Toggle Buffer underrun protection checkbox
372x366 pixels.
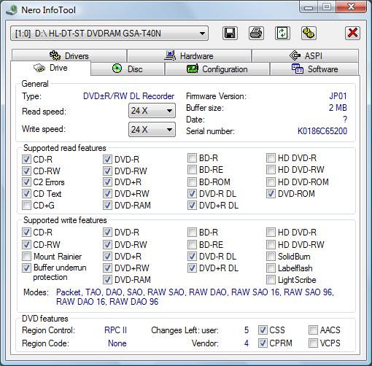pos(26,268)
